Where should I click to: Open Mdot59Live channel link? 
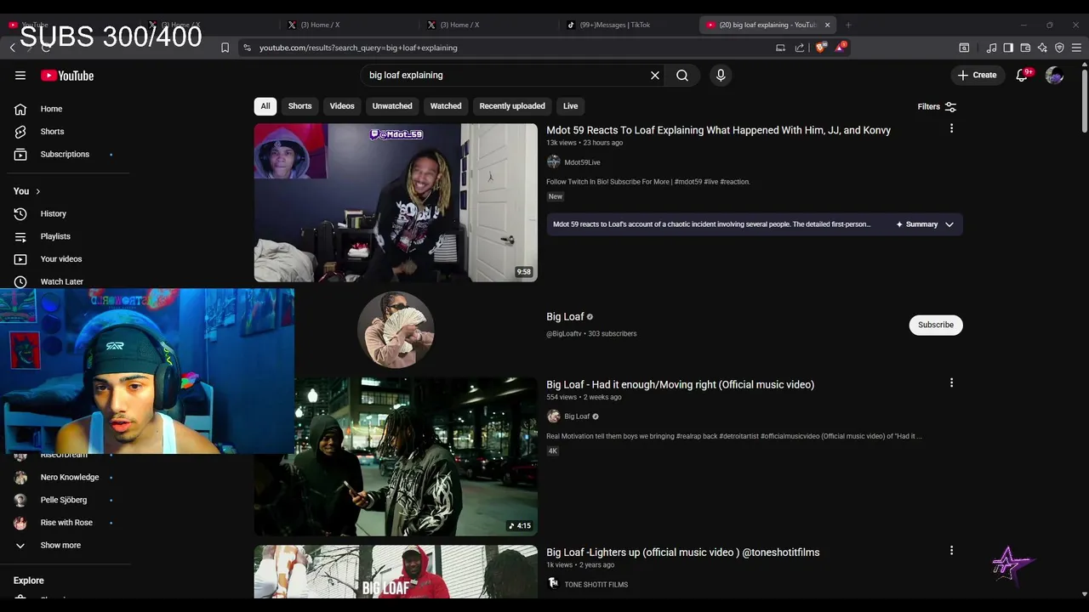(582, 162)
